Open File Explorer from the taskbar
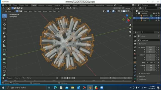 [x=73, y=88]
